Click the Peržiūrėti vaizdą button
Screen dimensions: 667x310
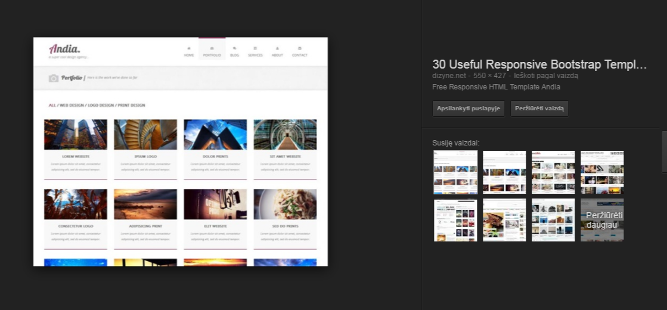[539, 108]
